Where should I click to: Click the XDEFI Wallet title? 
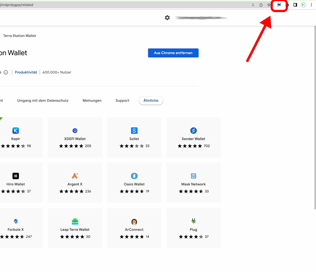75,139
